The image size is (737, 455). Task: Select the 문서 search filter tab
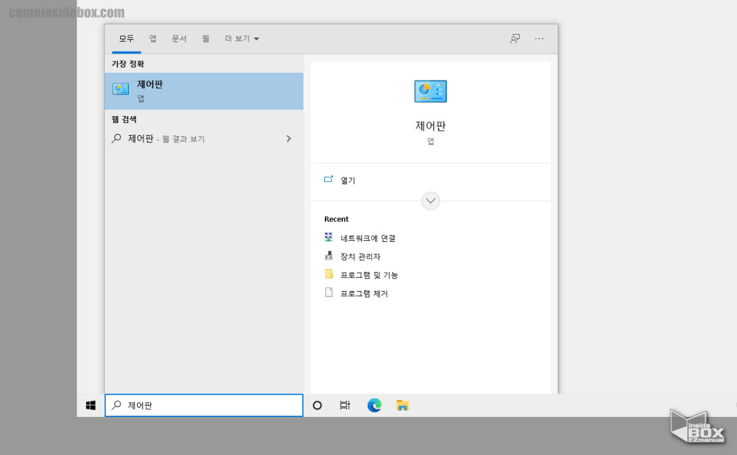(x=179, y=38)
